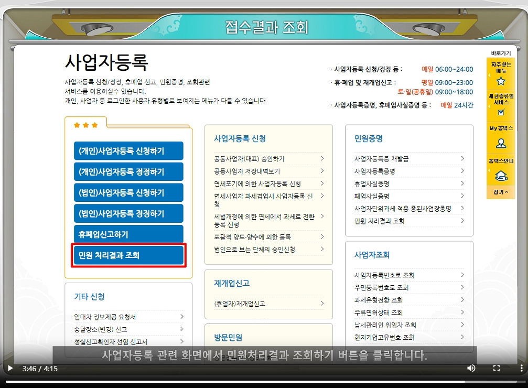Select the 기타 신청 section heading
Image resolution: width=528 pixels, height=388 pixels.
pos(89,296)
